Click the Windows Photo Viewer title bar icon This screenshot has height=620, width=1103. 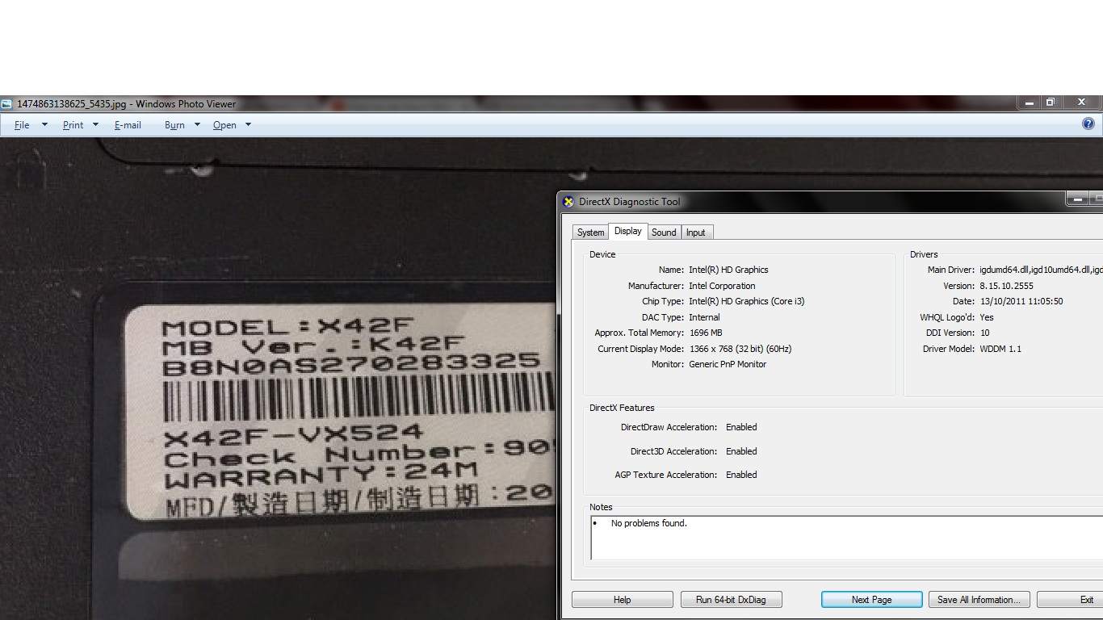pos(7,104)
